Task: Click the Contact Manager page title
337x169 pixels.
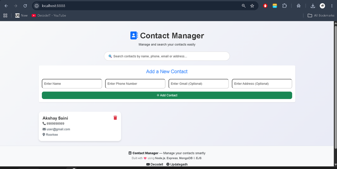Action: click(172, 36)
